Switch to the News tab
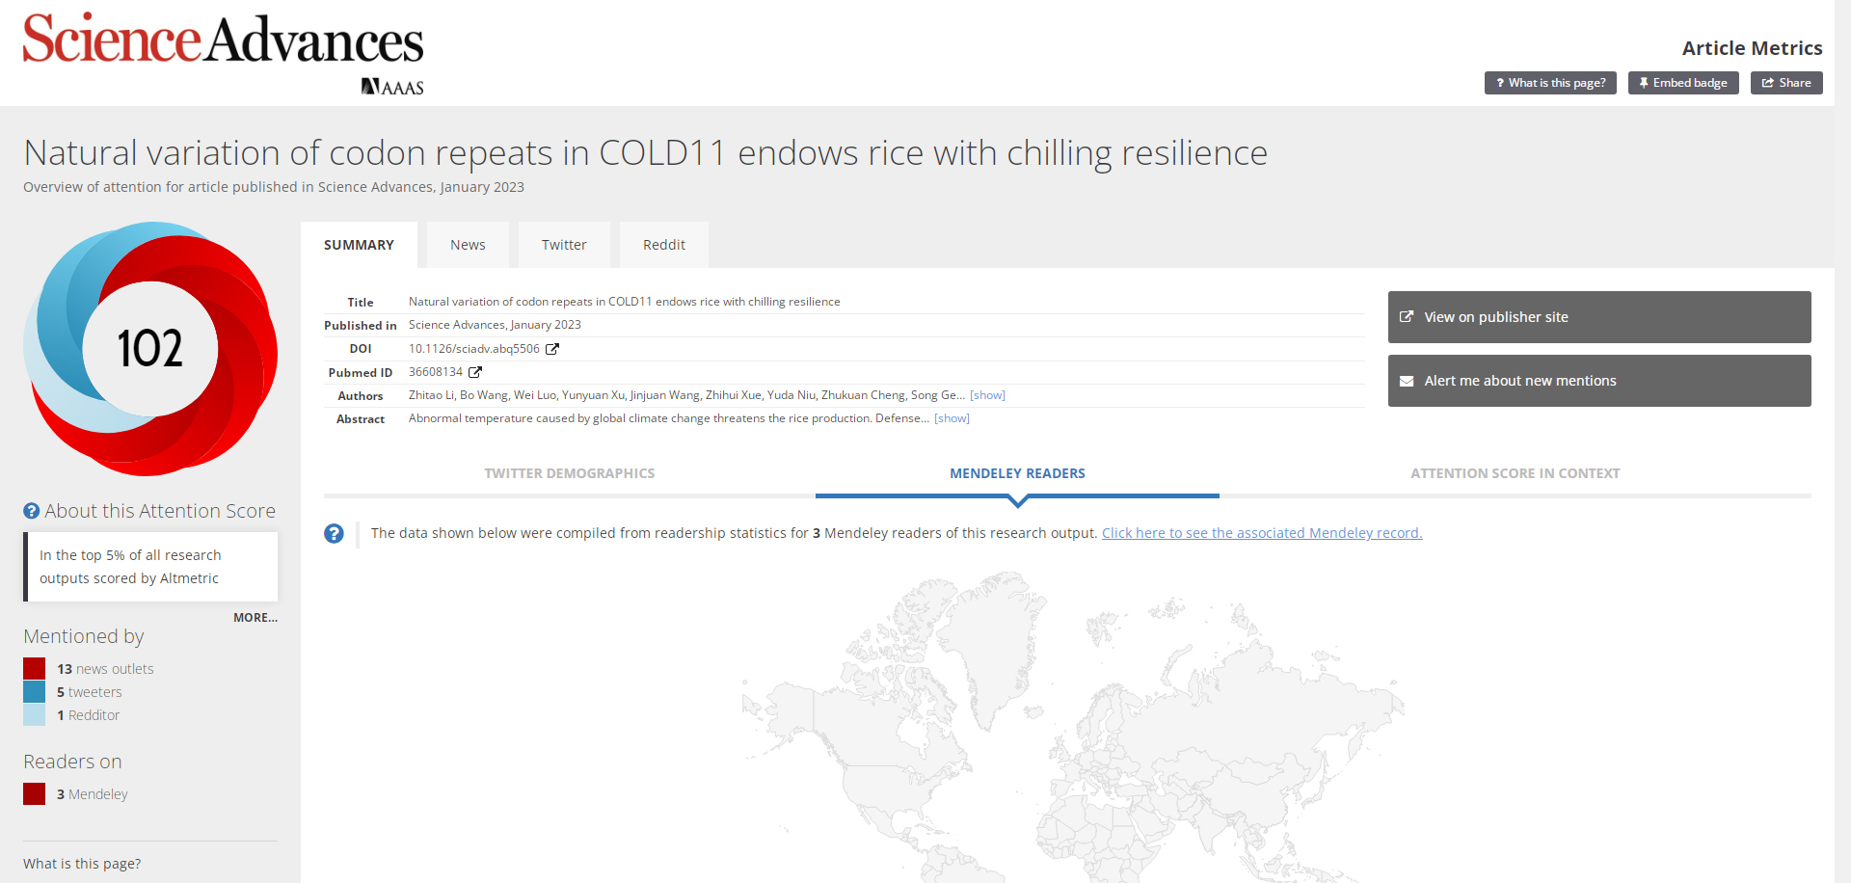Image resolution: width=1851 pixels, height=883 pixels. (468, 245)
